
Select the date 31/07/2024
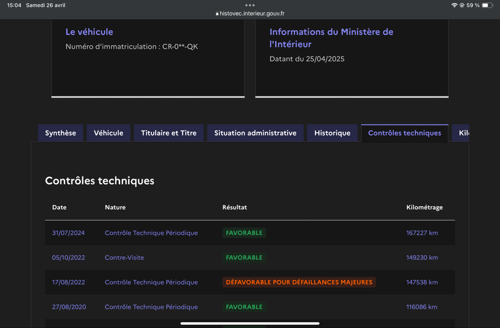click(x=68, y=233)
